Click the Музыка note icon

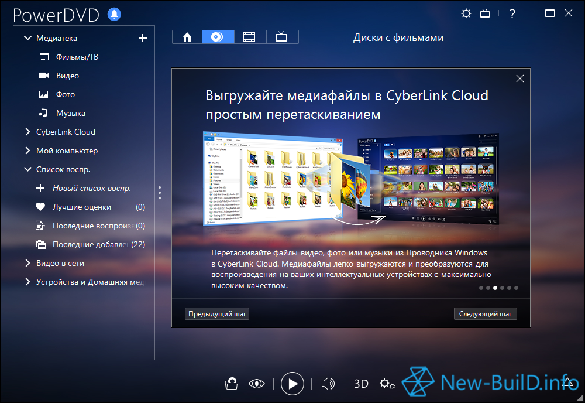pos(43,113)
